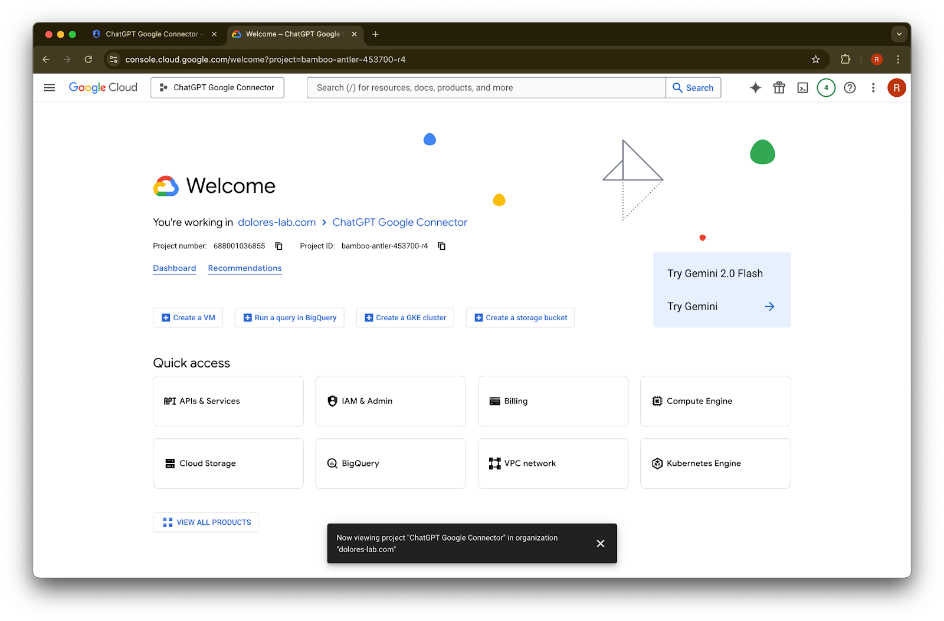Viewport: 944px width, 621px height.
Task: Dismiss the project notification toast
Action: [601, 544]
